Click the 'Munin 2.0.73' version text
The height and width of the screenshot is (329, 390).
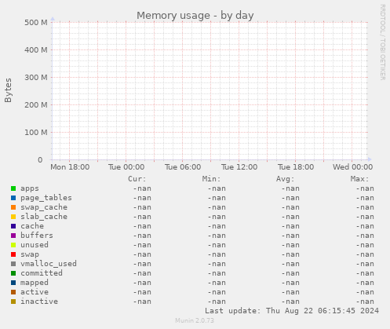pyautogui.click(x=195, y=320)
